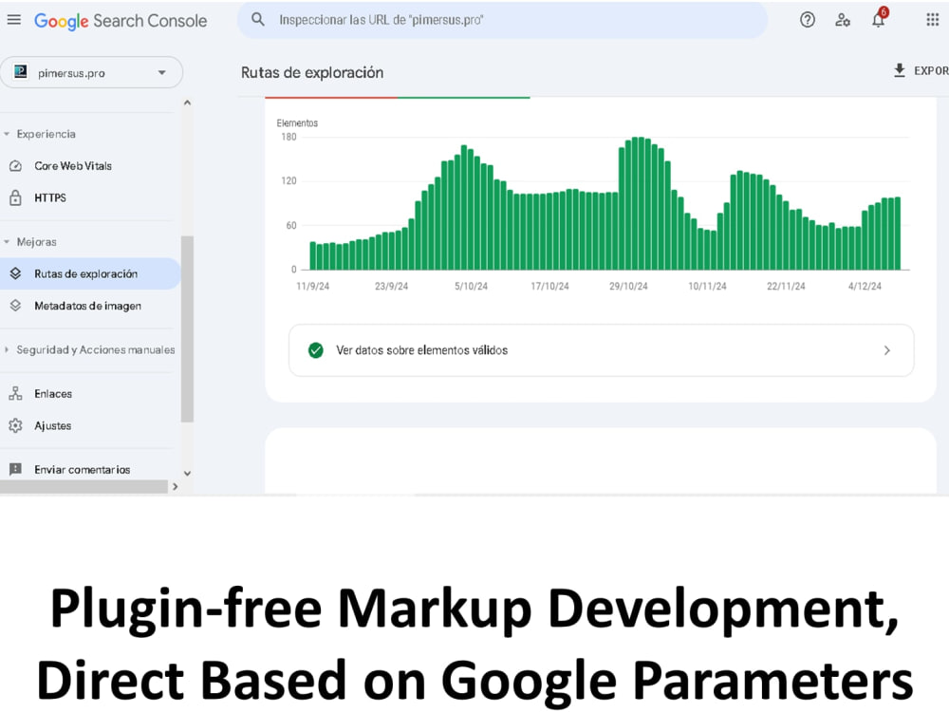Click the search magnifier icon

click(x=258, y=19)
